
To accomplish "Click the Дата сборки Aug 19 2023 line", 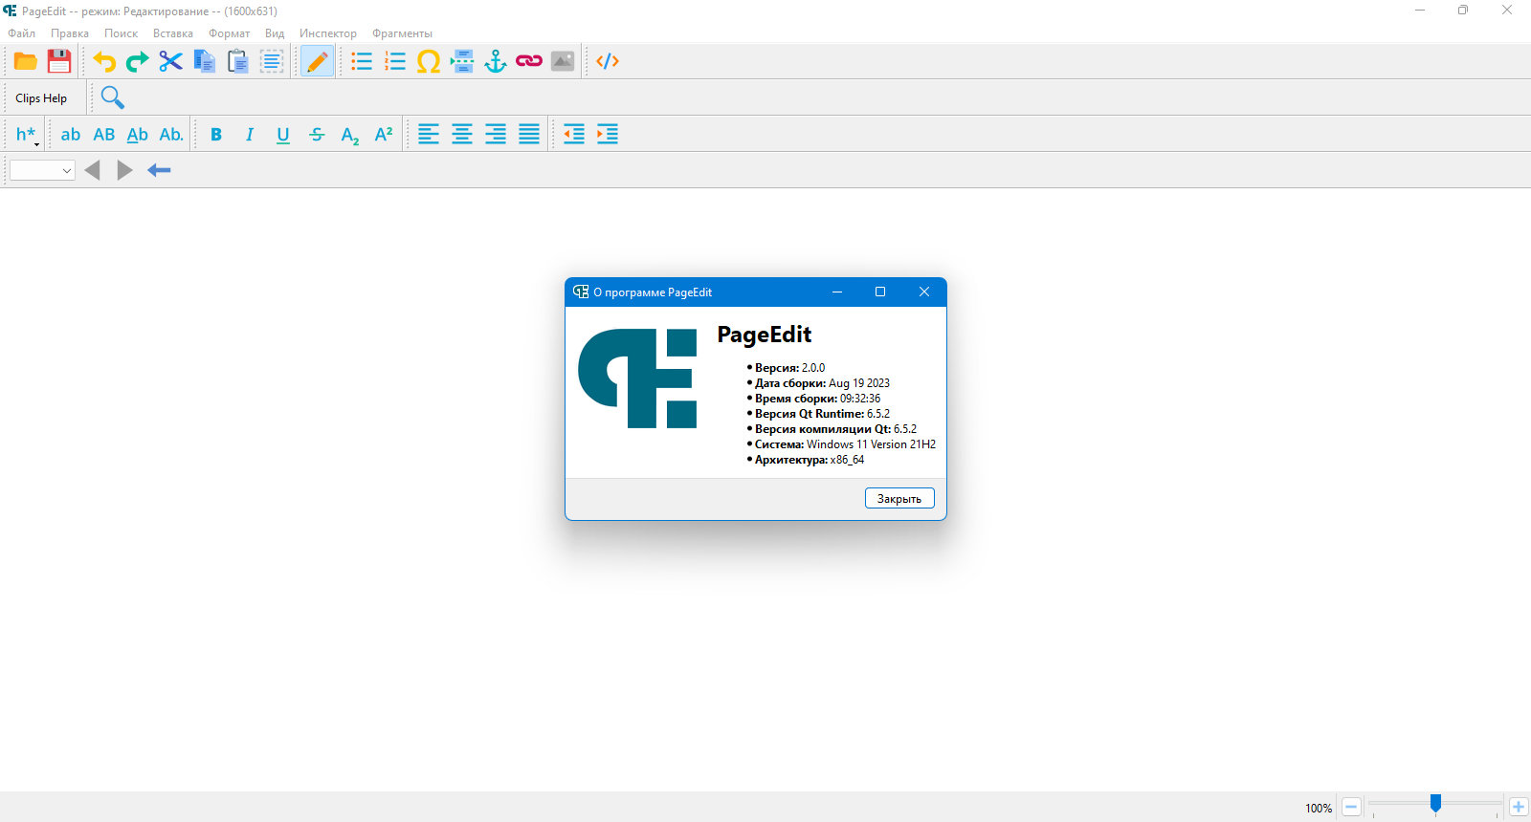I will click(822, 383).
